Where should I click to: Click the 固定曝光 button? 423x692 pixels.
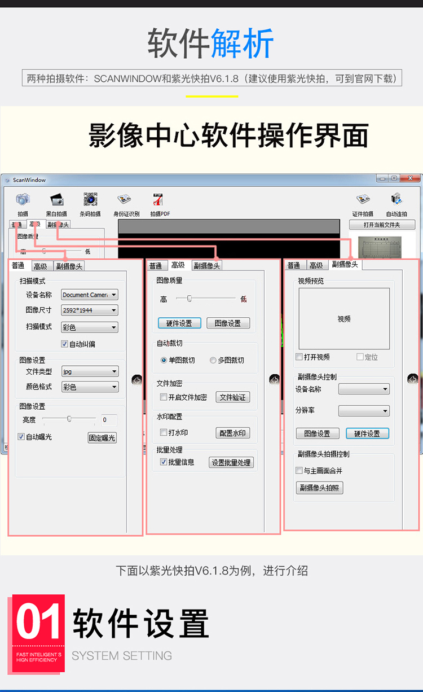pyautogui.click(x=102, y=437)
